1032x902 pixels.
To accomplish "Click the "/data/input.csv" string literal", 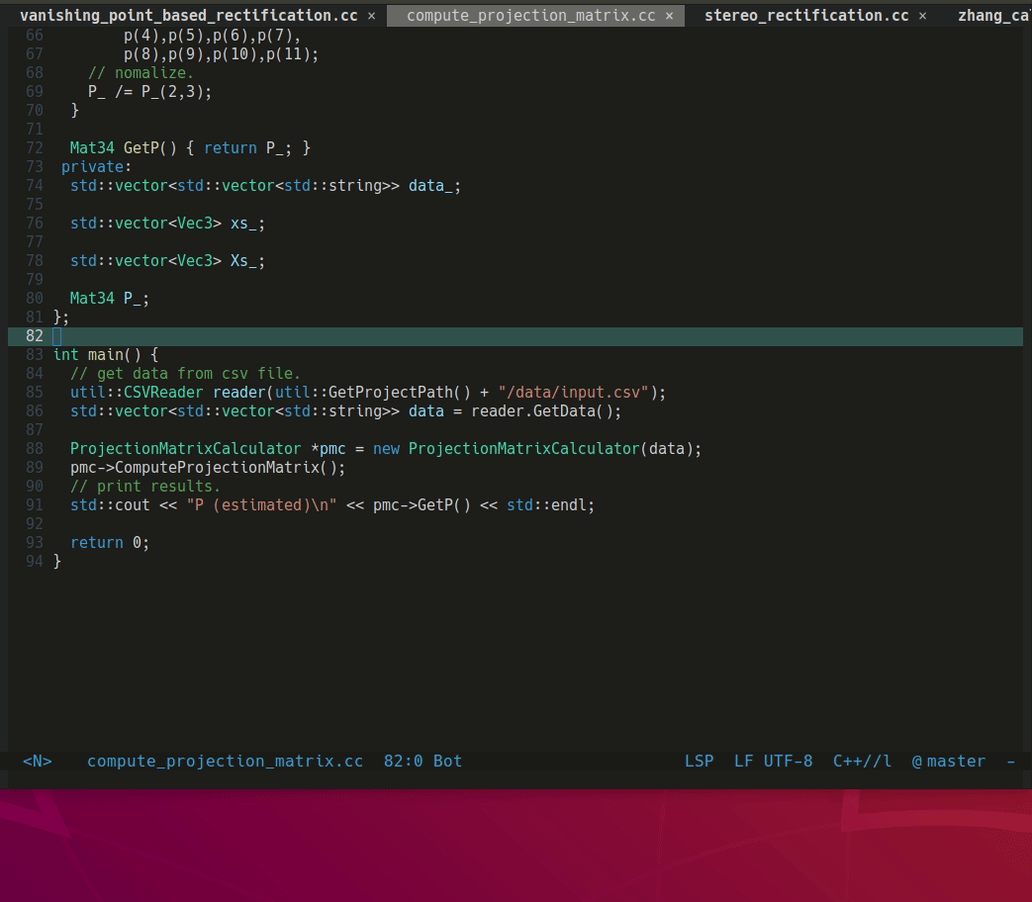I will coord(573,393).
